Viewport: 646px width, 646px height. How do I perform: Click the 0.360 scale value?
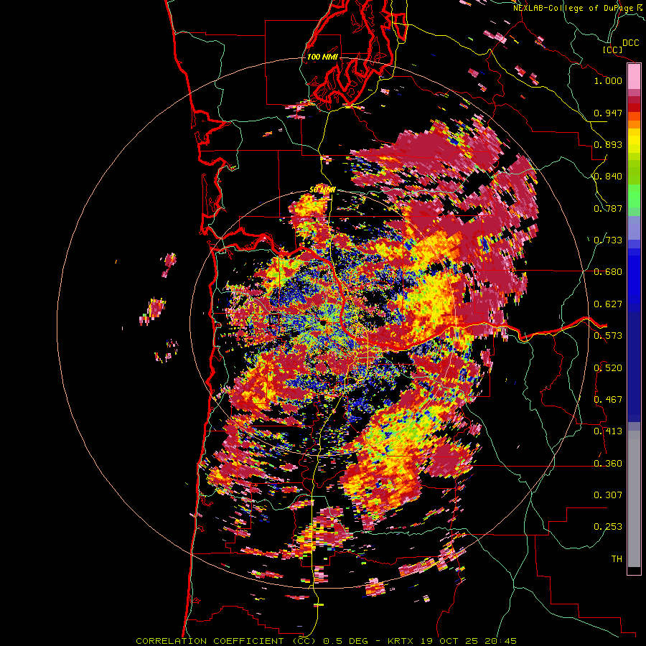[608, 464]
